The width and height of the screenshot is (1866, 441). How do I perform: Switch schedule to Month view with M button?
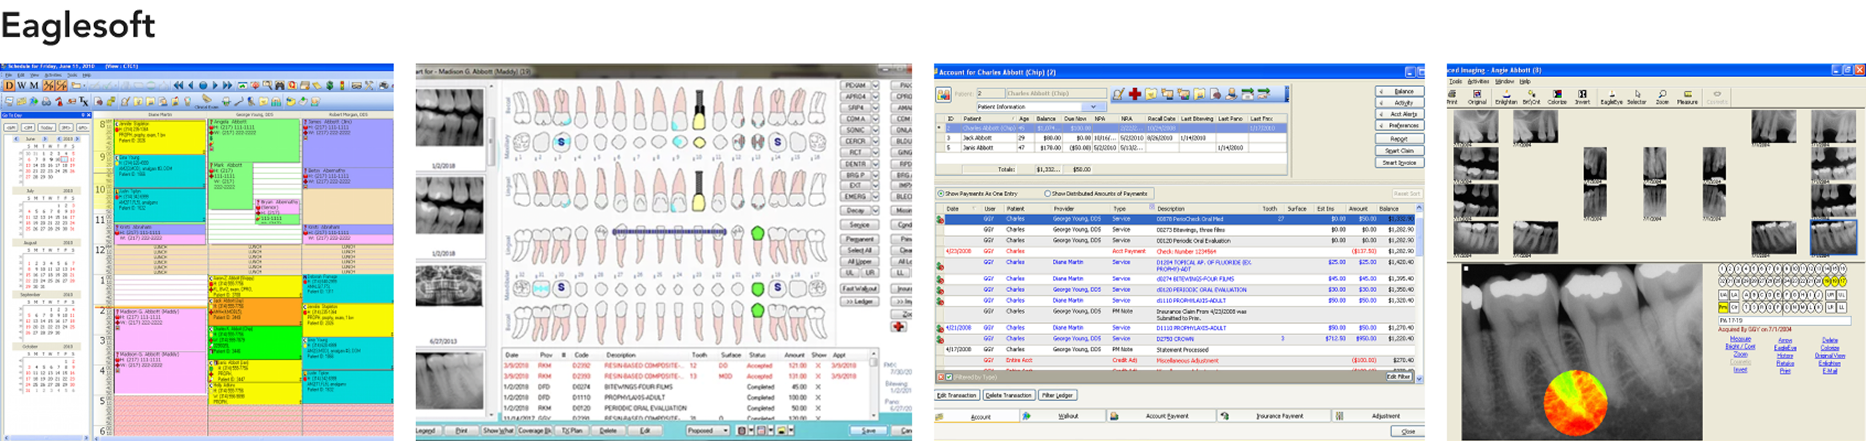(33, 85)
